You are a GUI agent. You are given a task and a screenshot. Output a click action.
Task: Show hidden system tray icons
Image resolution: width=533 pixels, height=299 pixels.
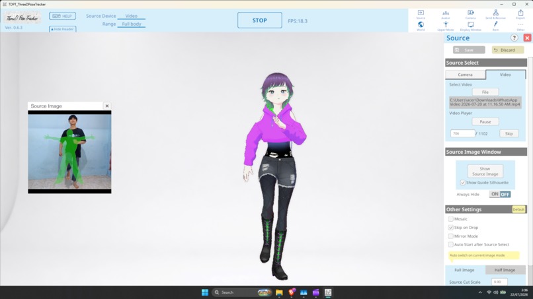(x=480, y=292)
